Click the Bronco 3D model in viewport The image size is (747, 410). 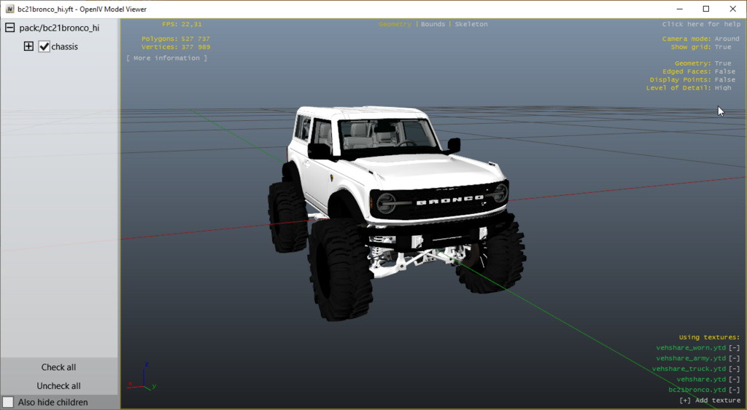click(398, 212)
